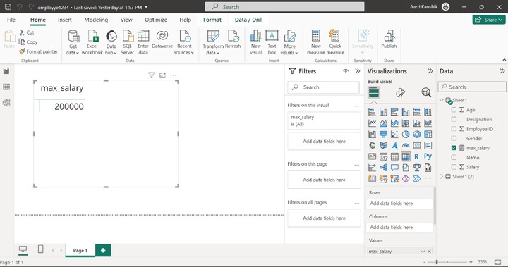Switch to the View ribbon tab
The width and height of the screenshot is (508, 267).
click(x=126, y=20)
